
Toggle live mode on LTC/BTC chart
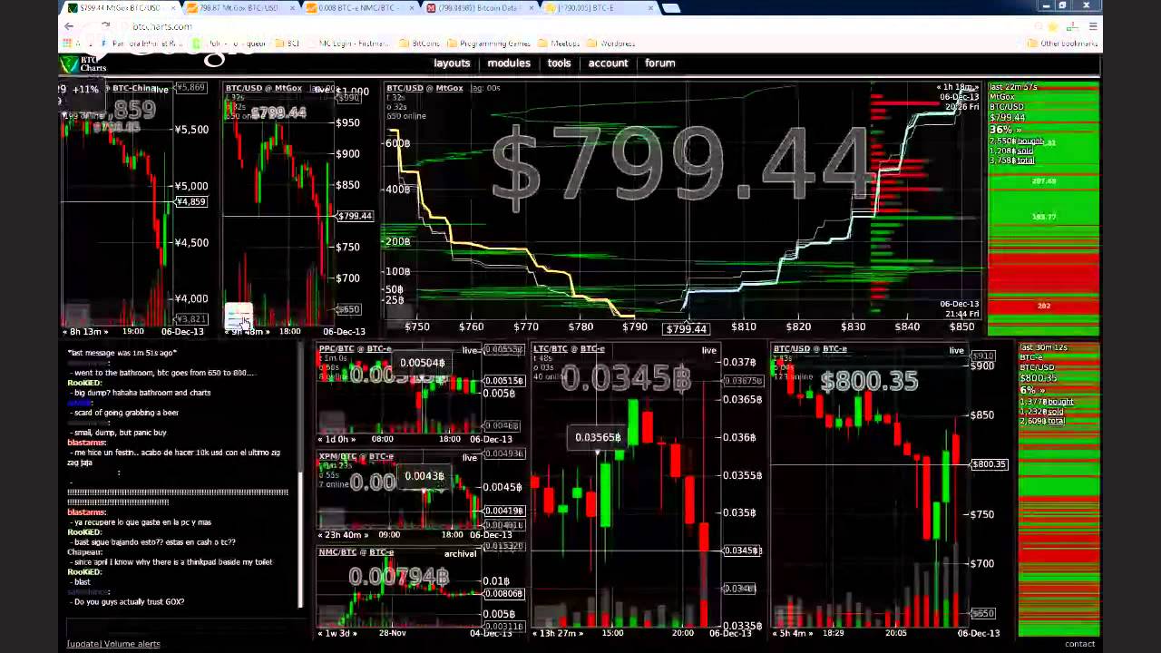709,350
